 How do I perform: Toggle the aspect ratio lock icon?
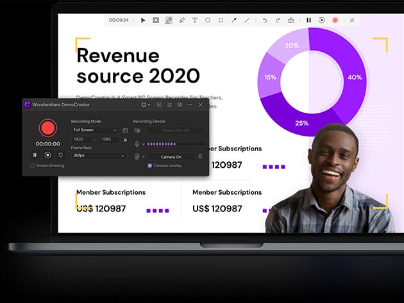[125, 139]
